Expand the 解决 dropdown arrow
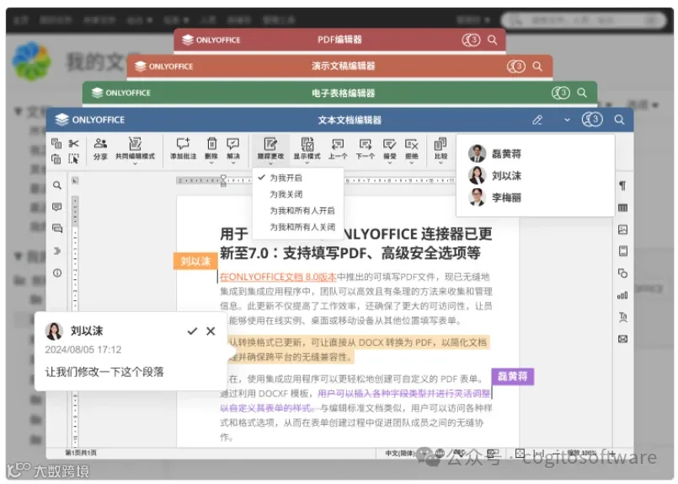Image resolution: width=678 pixels, height=484 pixels. tap(233, 164)
